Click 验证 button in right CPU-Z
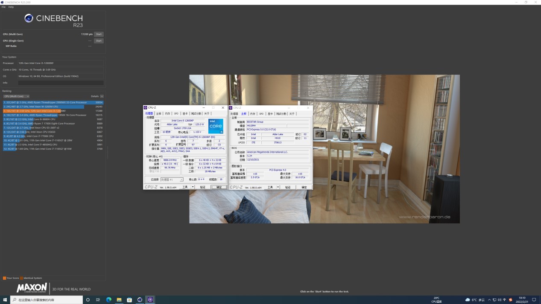Image resolution: width=541 pixels, height=304 pixels. click(x=288, y=187)
